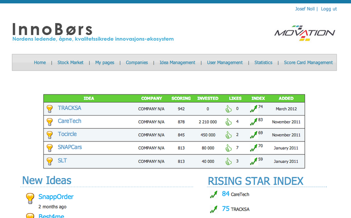Click the New Ideas heading
351x218 pixels.
[x=47, y=180]
